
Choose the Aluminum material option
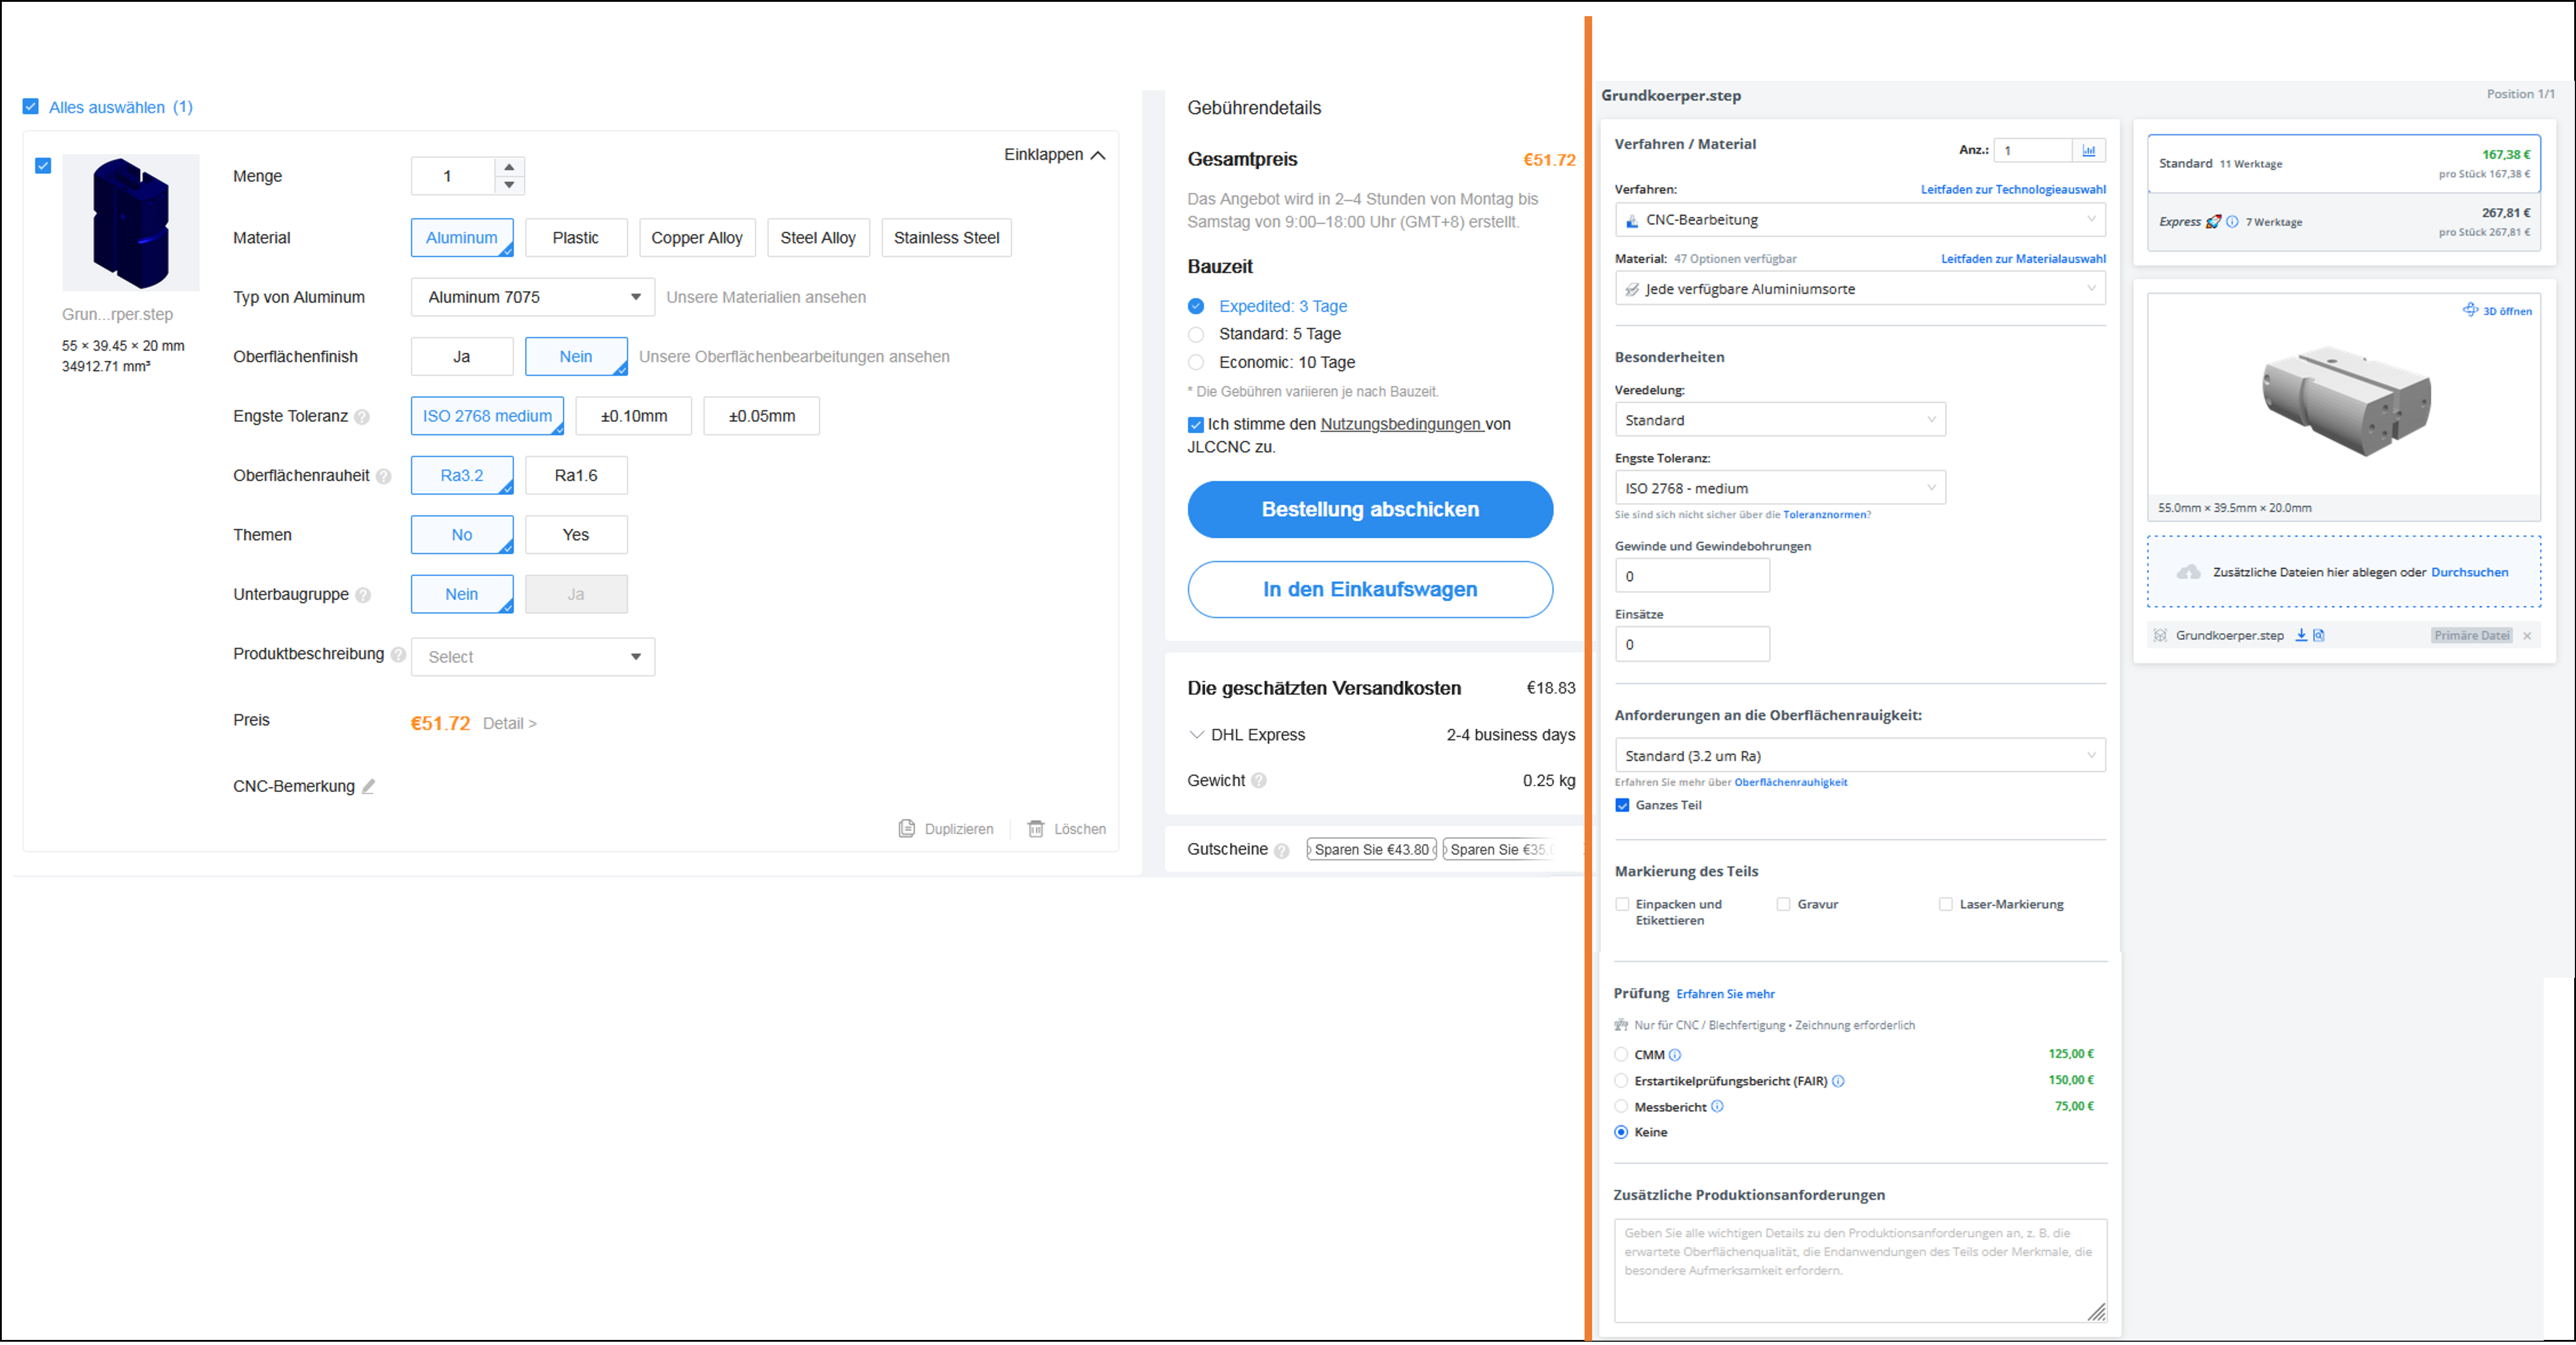[462, 238]
